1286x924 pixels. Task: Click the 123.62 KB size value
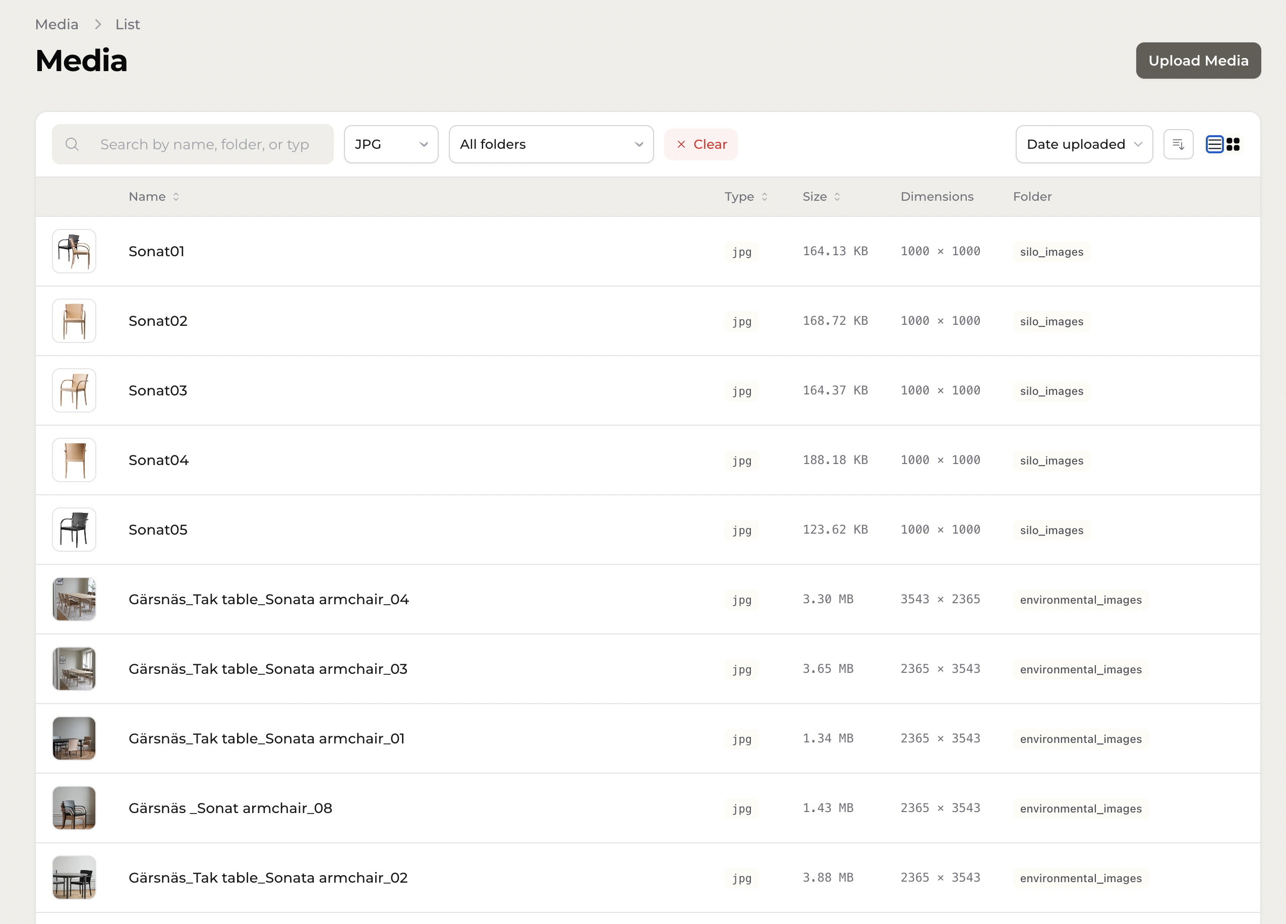click(x=835, y=530)
